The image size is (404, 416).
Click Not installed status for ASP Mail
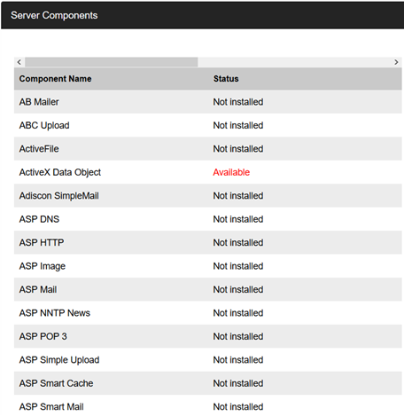coord(238,289)
